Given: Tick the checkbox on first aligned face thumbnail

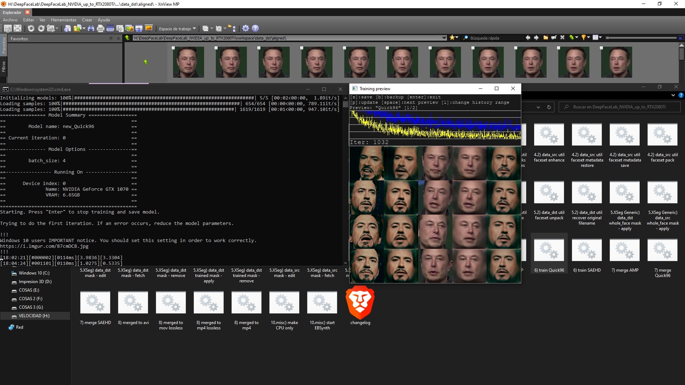Looking at the screenshot, I should tap(173, 48).
